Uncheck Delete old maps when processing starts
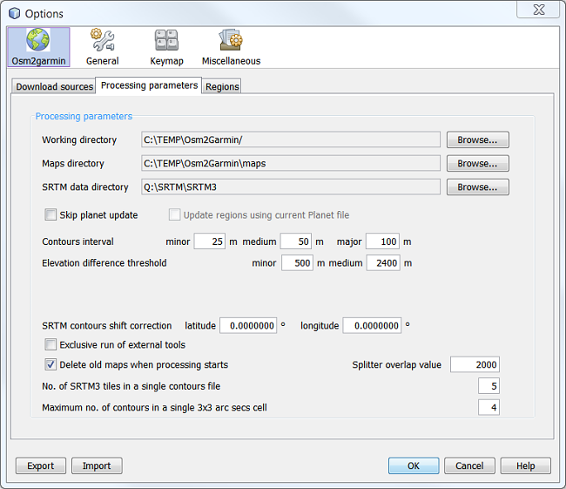The image size is (566, 489). click(x=51, y=364)
